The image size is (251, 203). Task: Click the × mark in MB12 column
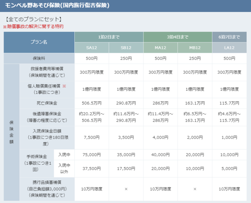pos(195,189)
